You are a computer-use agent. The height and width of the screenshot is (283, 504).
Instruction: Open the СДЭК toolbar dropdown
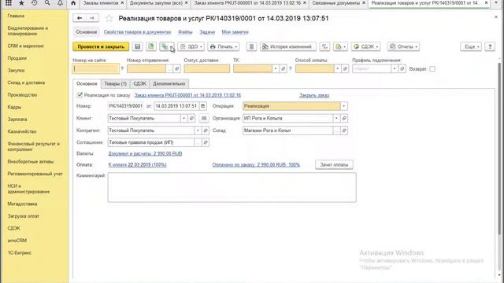pyautogui.click(x=365, y=46)
